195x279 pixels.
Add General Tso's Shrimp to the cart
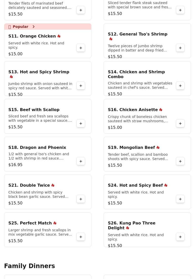click(x=180, y=48)
